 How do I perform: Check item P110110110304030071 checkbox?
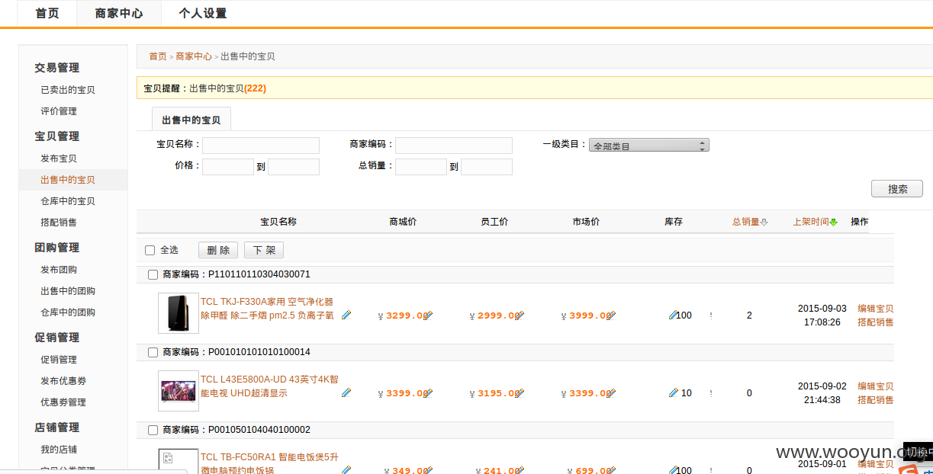coord(153,274)
